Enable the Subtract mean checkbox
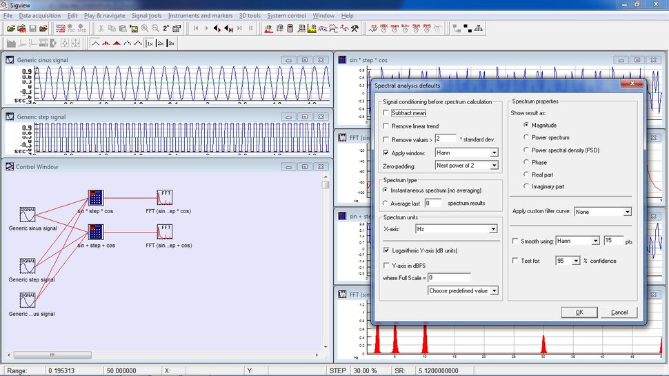 tap(386, 113)
